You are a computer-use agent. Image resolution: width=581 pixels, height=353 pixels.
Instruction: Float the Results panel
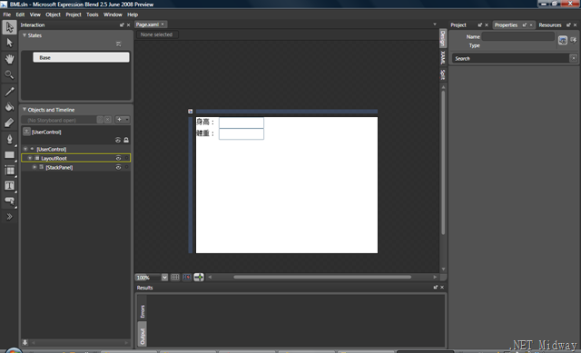coord(436,287)
